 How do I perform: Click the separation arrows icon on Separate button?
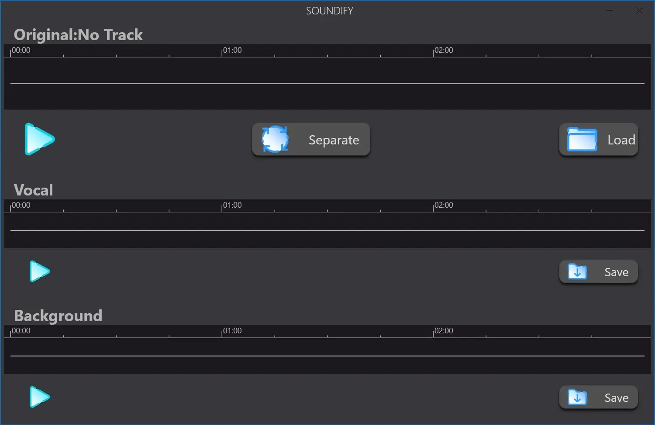[x=276, y=139]
